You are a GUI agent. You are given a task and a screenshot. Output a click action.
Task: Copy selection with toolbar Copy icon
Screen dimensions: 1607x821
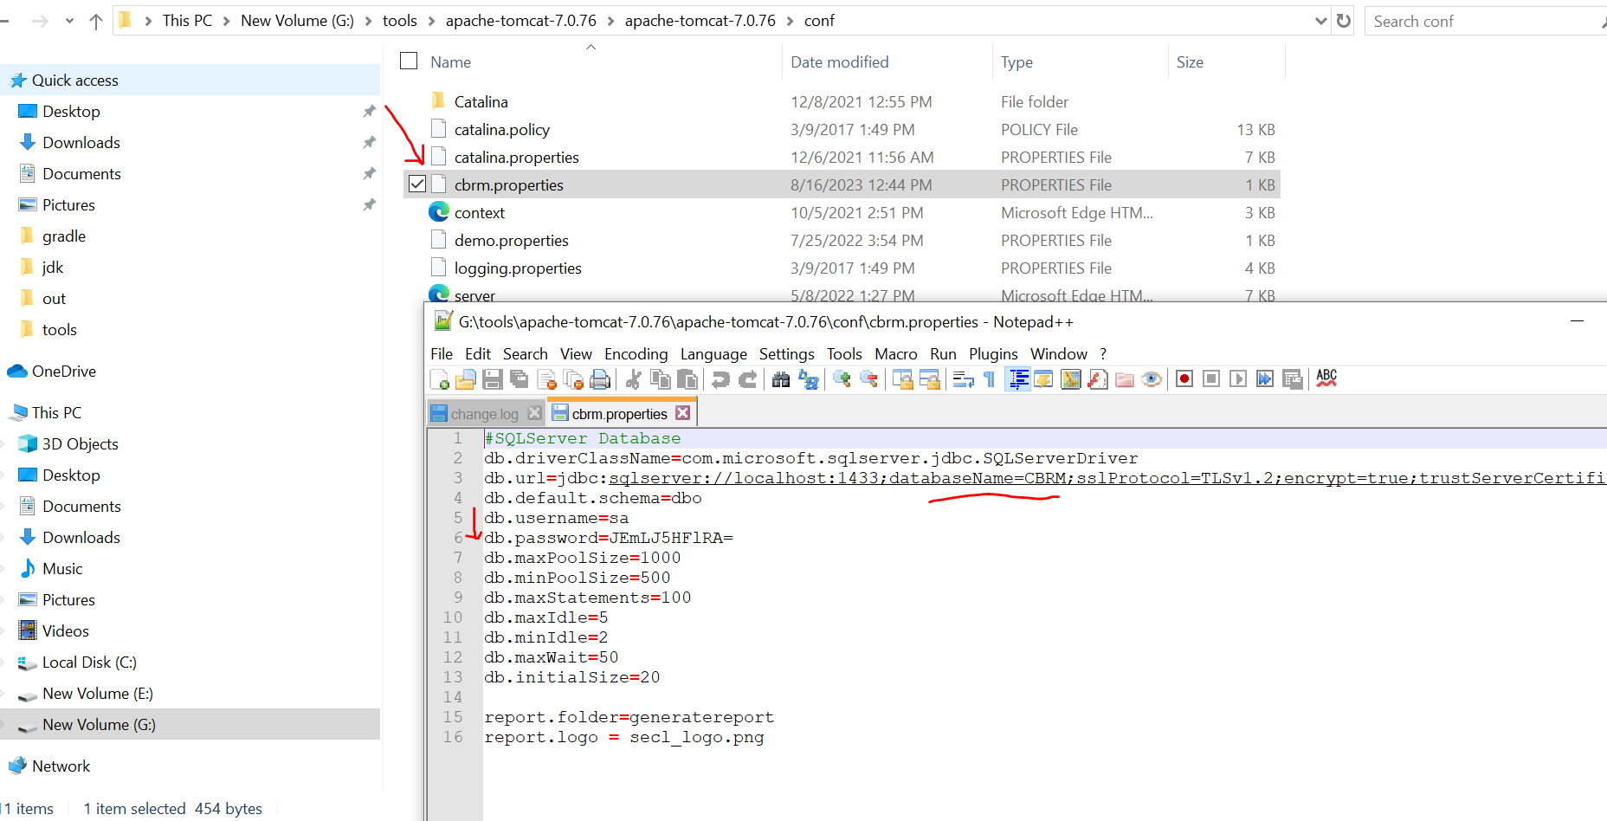pos(660,379)
